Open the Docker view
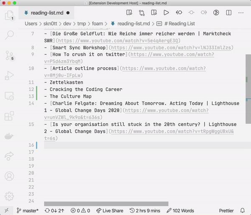This screenshot has height=215, width=251. 9,136
